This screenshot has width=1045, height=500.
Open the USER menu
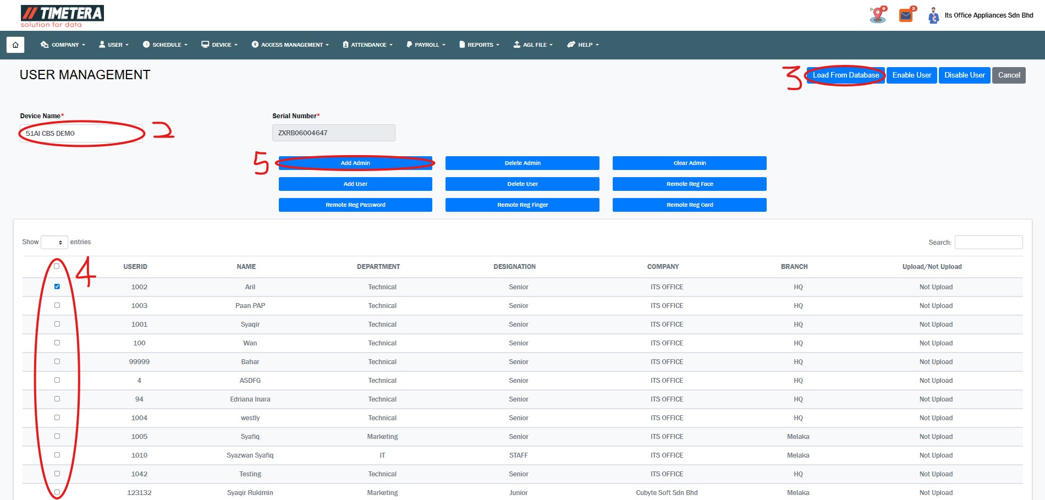(113, 45)
